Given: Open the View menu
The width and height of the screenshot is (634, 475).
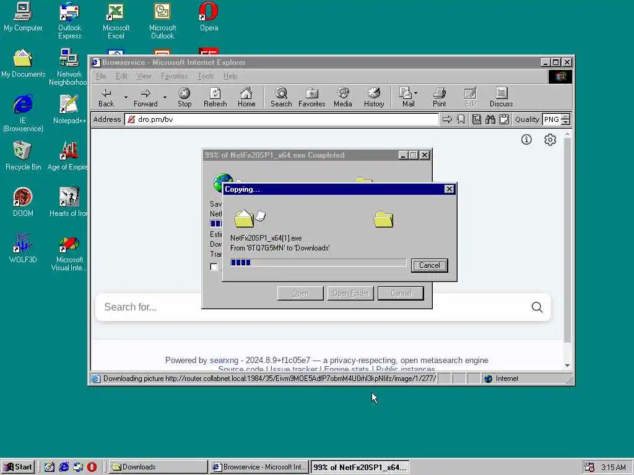Looking at the screenshot, I should pyautogui.click(x=144, y=76).
